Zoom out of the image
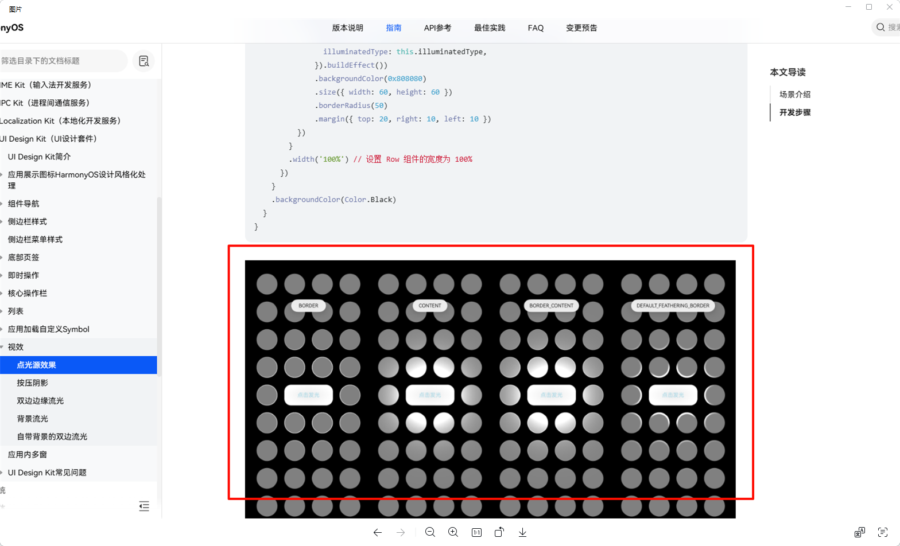The width and height of the screenshot is (900, 546). pos(430,532)
